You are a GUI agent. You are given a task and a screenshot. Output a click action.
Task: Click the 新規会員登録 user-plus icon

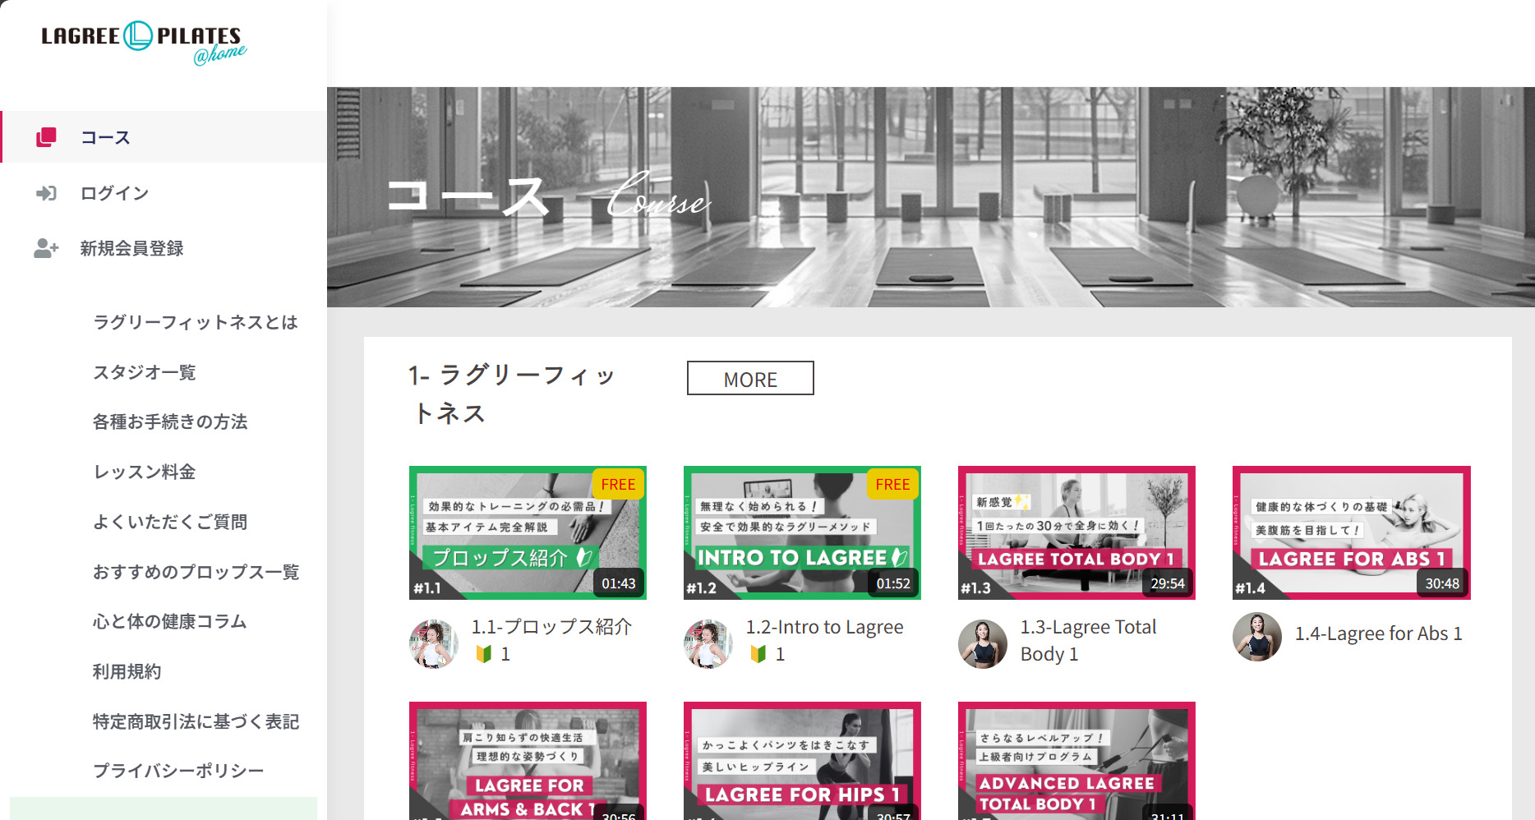coord(46,248)
